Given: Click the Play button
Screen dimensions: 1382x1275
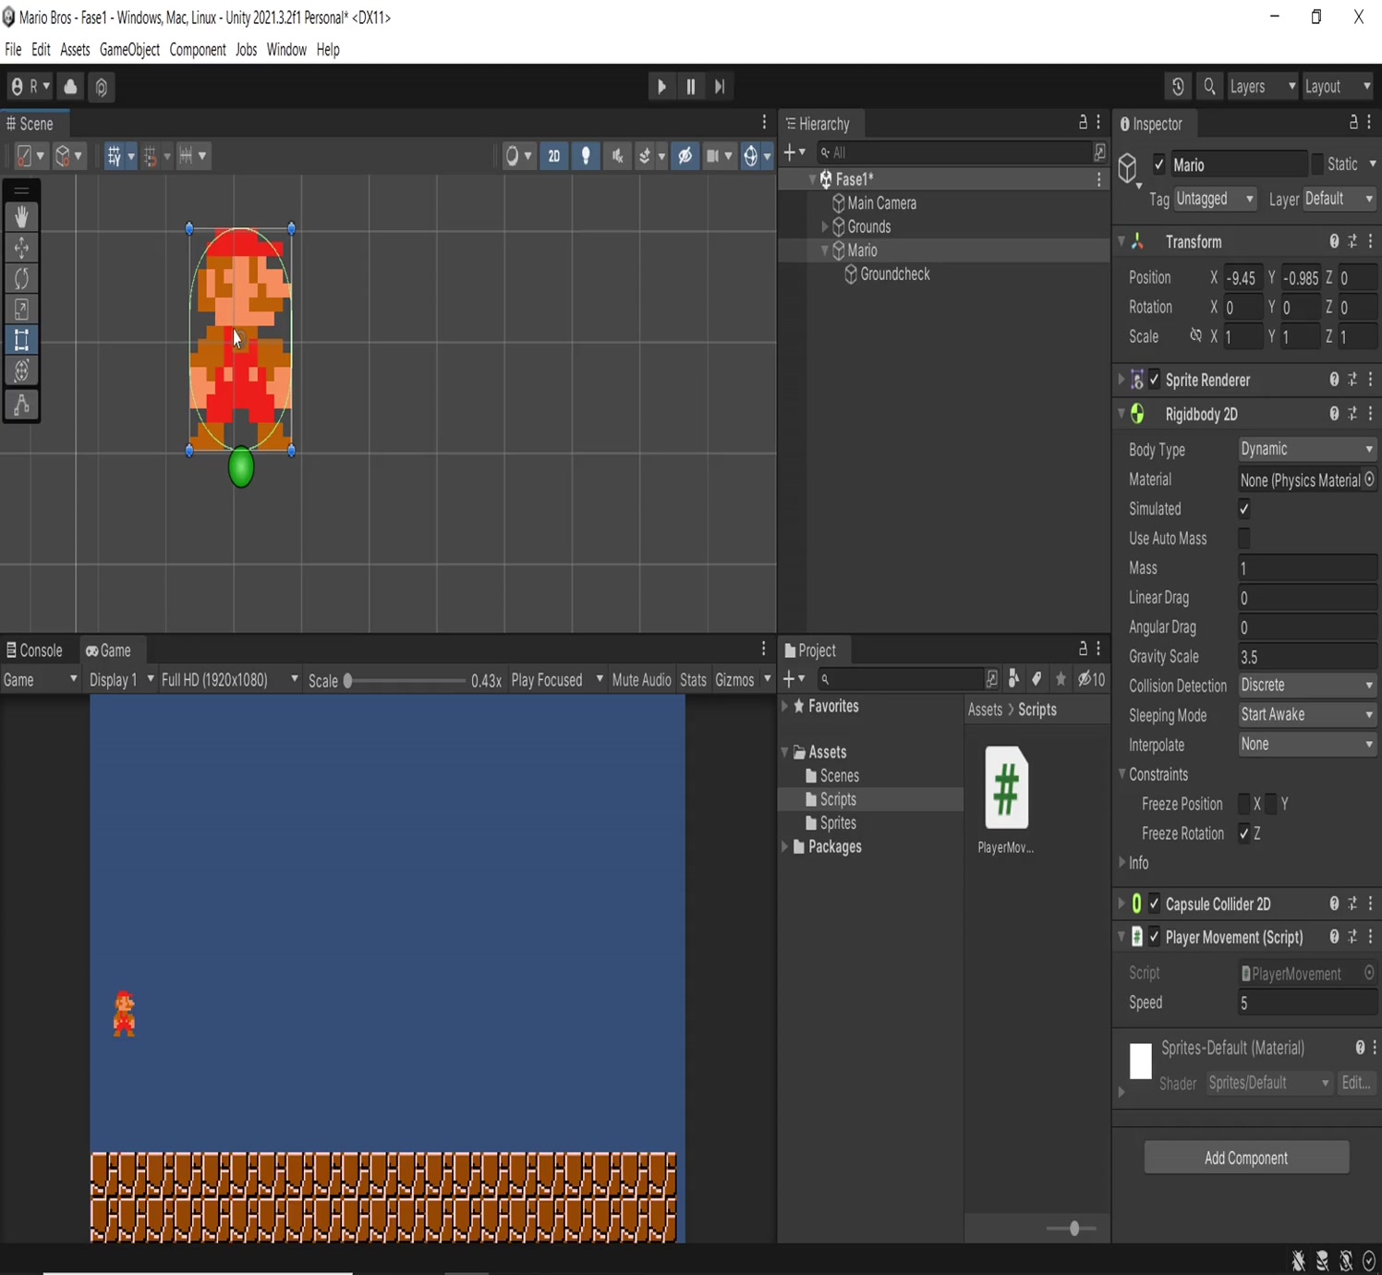Looking at the screenshot, I should pyautogui.click(x=661, y=87).
